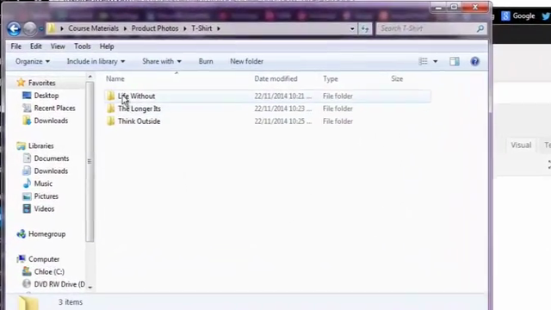Open the recent locations dropdown arrow
The width and height of the screenshot is (551, 310).
pos(40,28)
